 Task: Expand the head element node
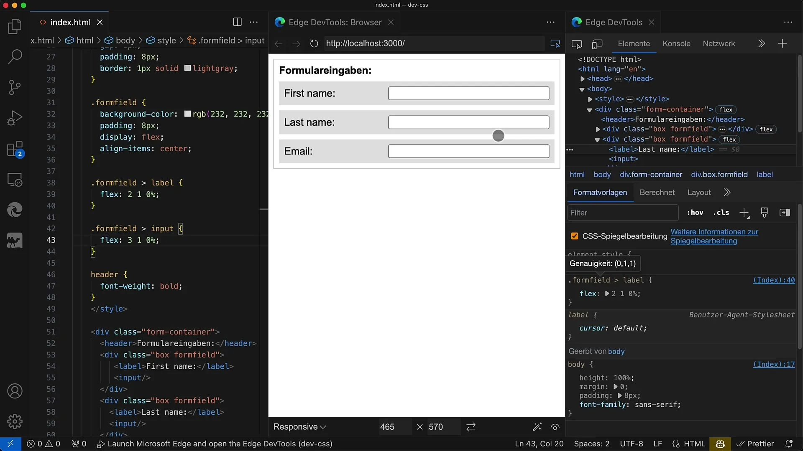(x=582, y=79)
